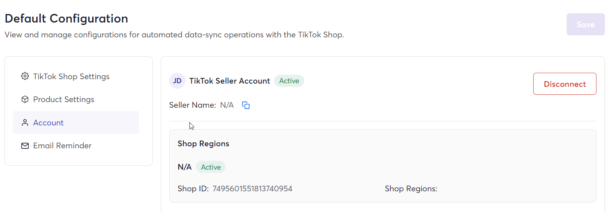Select the Account menu item
This screenshot has height=213, width=615.
[76, 123]
